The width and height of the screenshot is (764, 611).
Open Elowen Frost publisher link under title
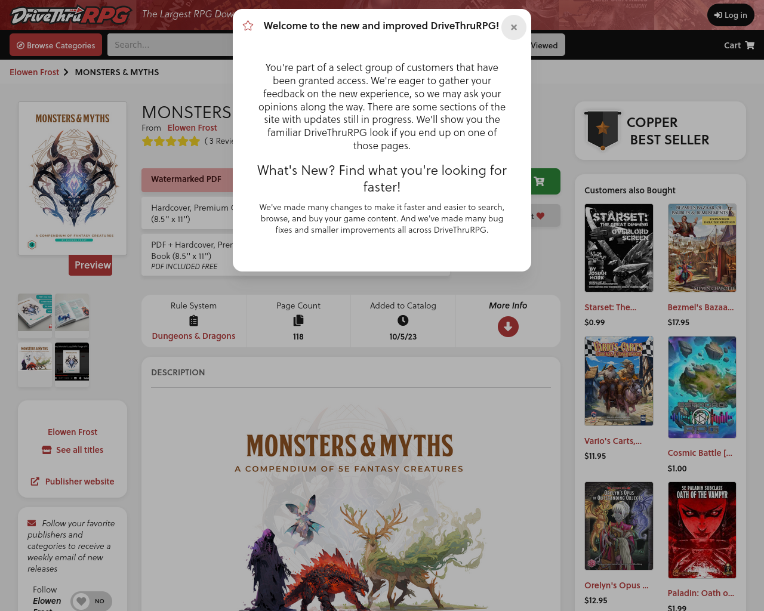click(x=192, y=128)
